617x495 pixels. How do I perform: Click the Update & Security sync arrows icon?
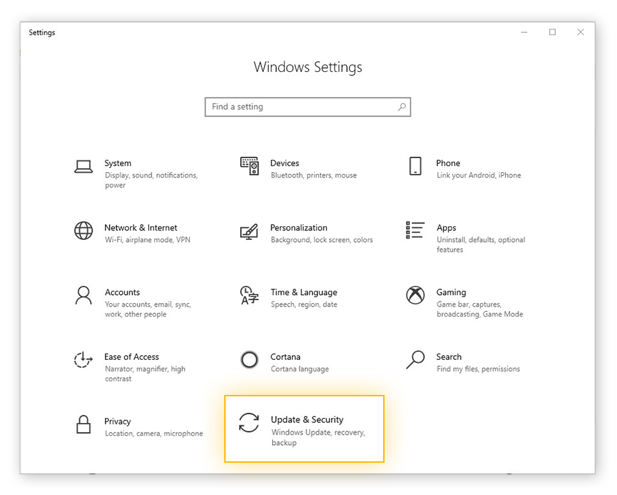click(249, 422)
